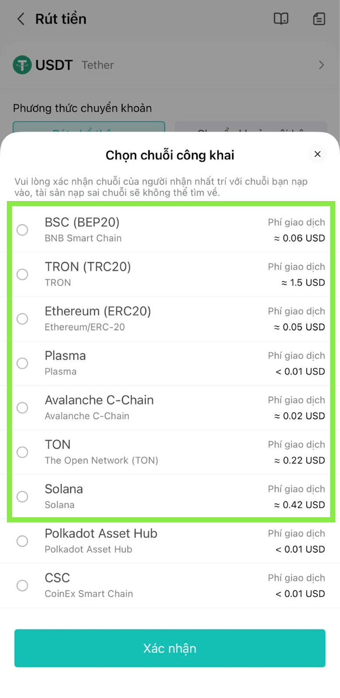Select the Avalanche C-Chain radio button
This screenshot has height=698, width=340.
(22, 408)
